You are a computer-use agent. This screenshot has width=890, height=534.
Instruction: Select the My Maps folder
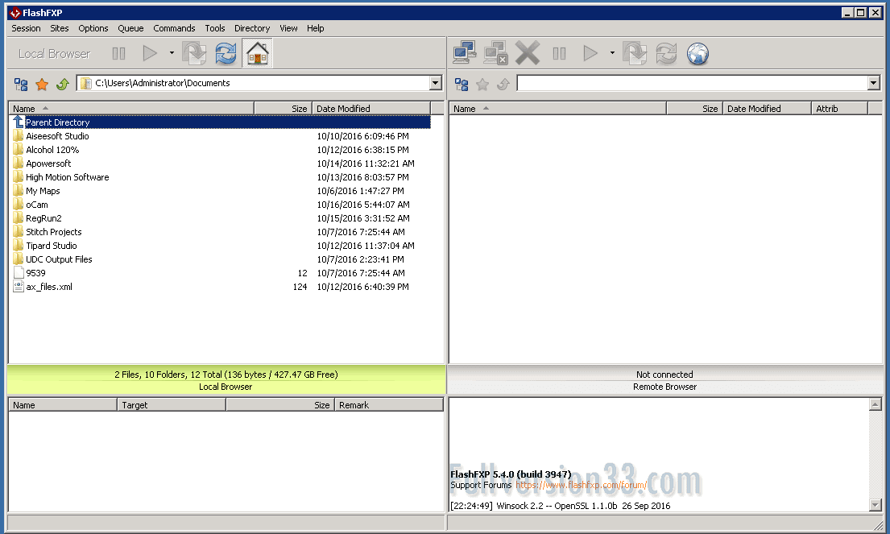[x=221, y=191]
